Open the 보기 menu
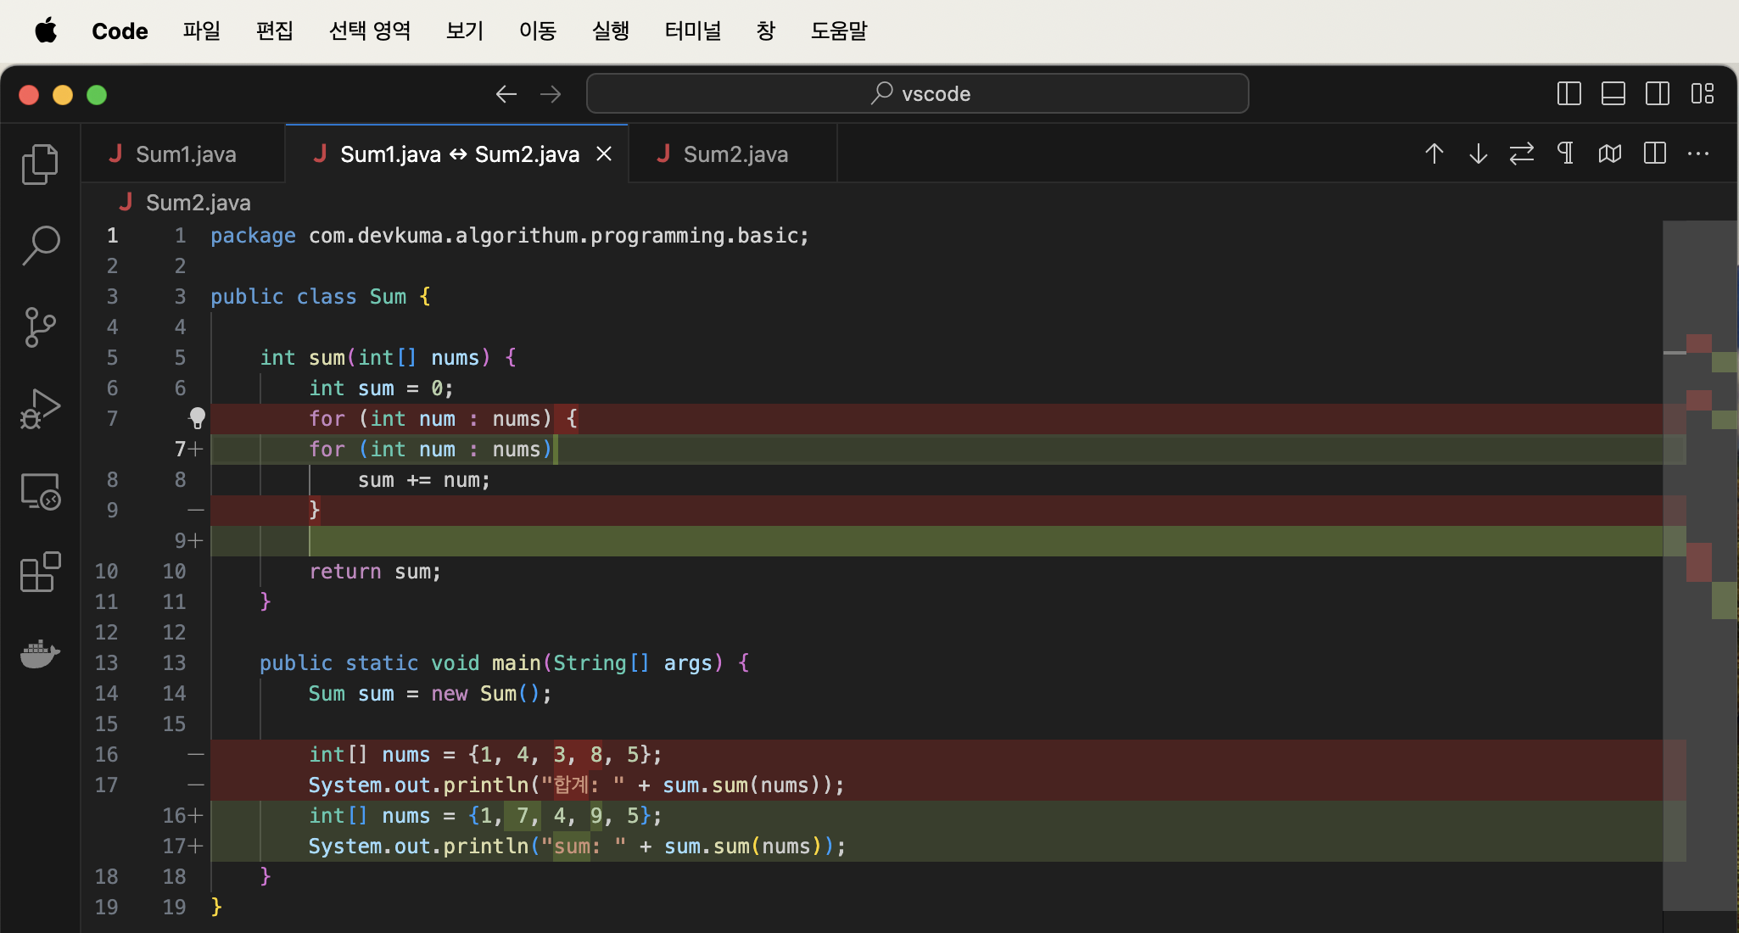This screenshot has width=1739, height=933. [x=465, y=31]
